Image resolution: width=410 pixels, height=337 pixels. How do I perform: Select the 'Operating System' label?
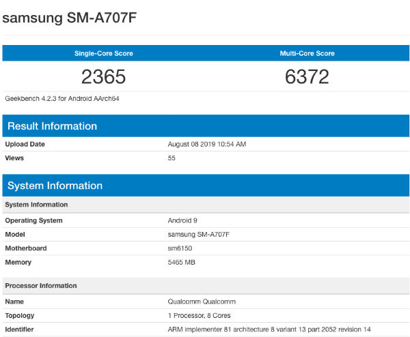[x=33, y=220]
